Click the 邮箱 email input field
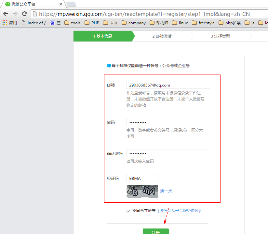 coord(168,85)
